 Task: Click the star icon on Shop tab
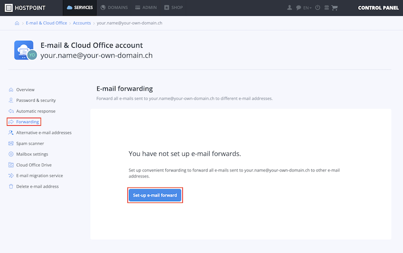pos(167,8)
